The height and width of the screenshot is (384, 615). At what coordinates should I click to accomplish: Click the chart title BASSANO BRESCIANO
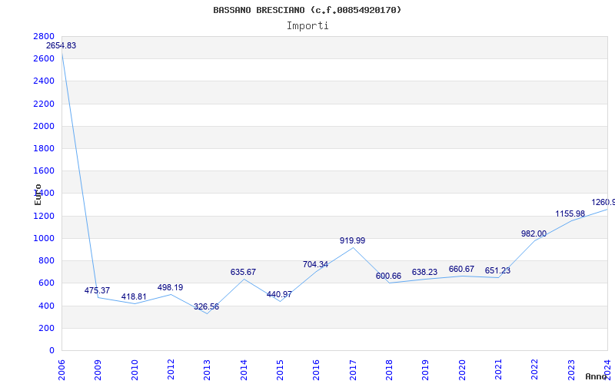coord(307,10)
